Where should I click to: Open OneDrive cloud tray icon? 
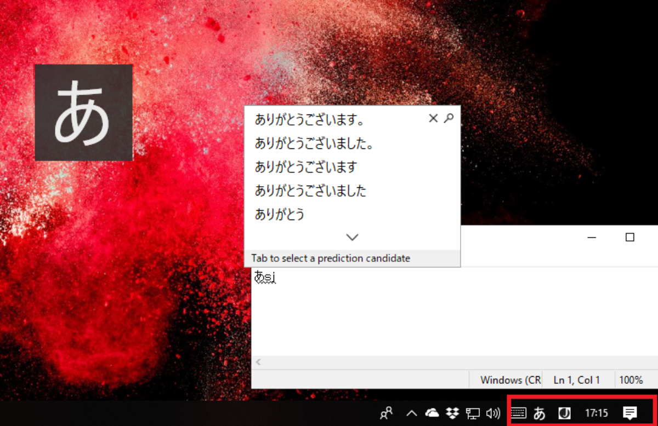[x=432, y=413]
